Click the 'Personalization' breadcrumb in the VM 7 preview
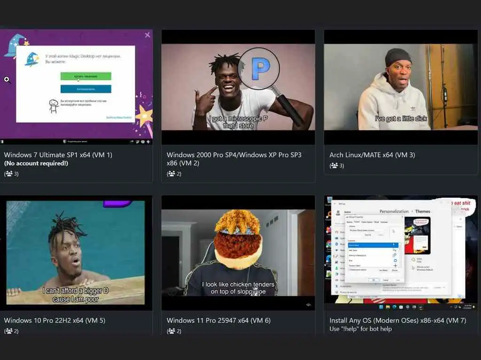Image resolution: width=481 pixels, height=360 pixels. pyautogui.click(x=394, y=211)
